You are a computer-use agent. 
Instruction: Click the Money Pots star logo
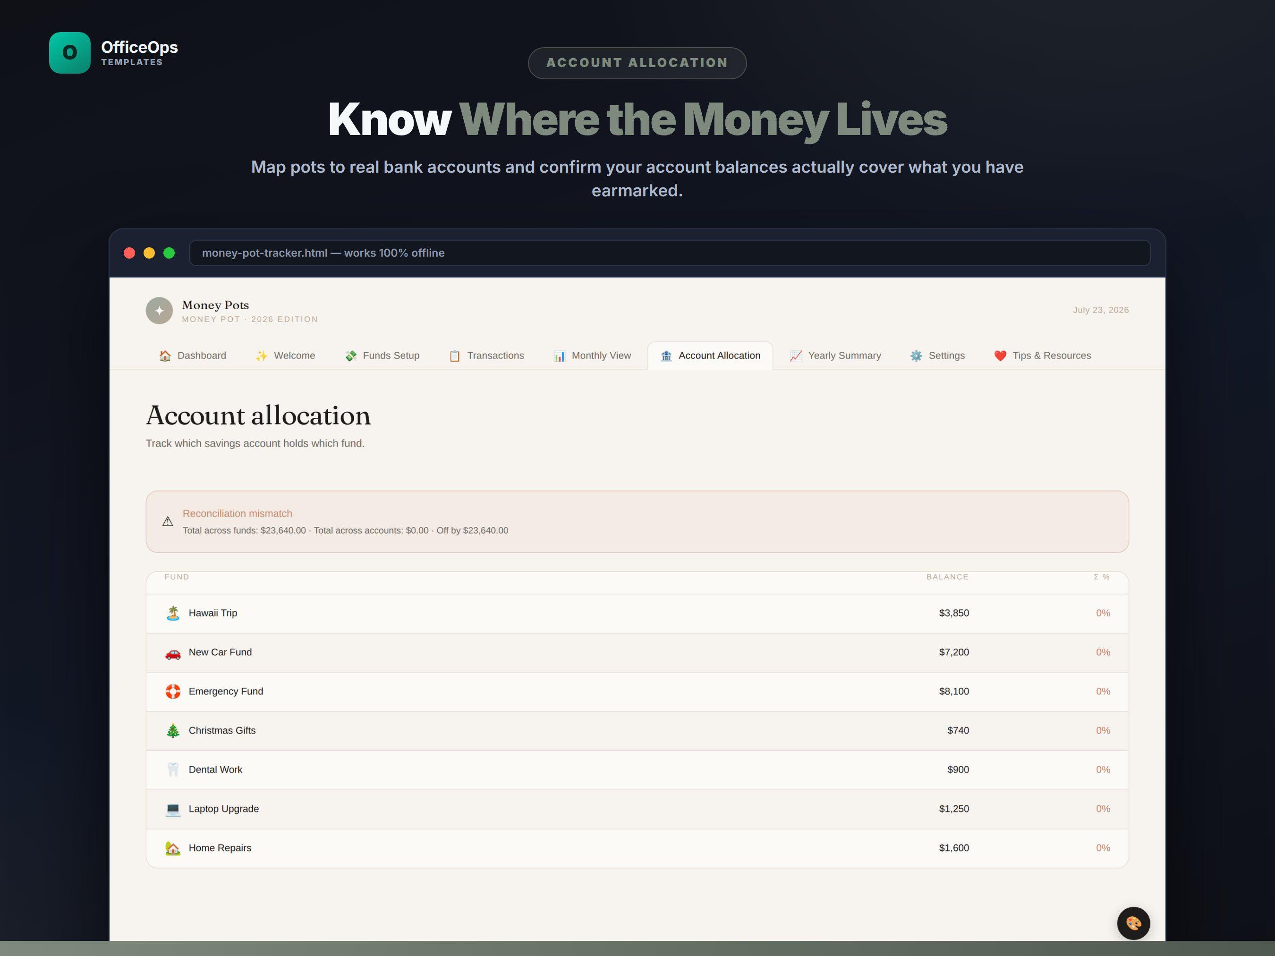[159, 311]
